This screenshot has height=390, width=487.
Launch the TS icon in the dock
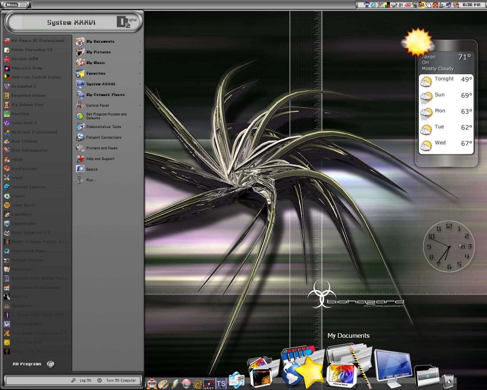pos(221,383)
